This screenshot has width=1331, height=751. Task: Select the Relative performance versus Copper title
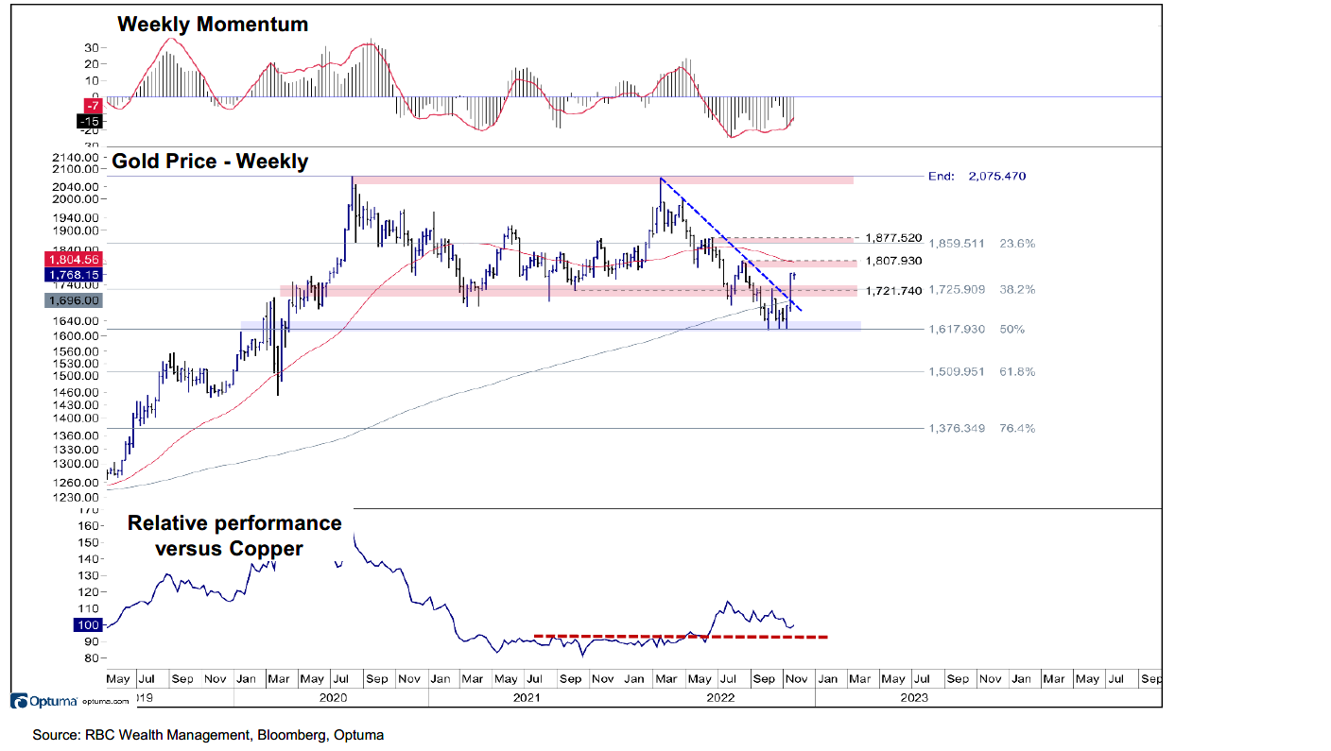point(234,535)
